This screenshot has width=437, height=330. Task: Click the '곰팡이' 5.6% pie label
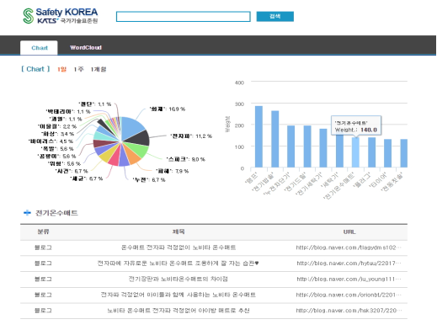pos(56,156)
